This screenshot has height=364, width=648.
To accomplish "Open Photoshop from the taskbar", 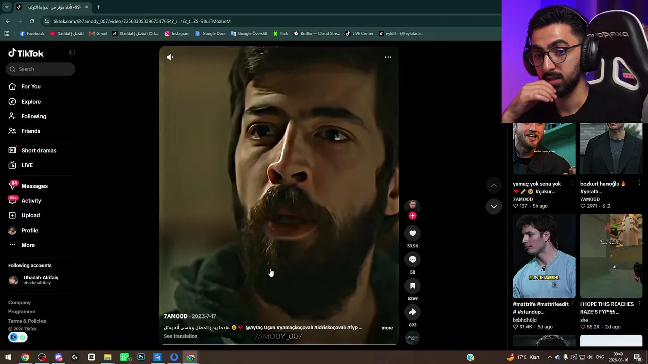I will click(x=141, y=357).
